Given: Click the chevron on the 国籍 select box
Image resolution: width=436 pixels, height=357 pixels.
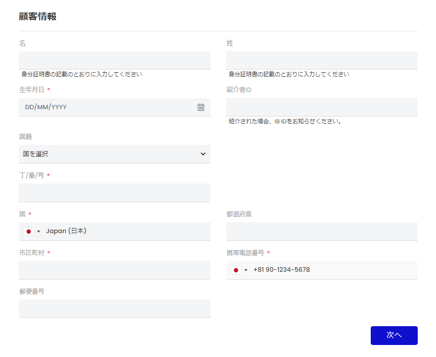Looking at the screenshot, I should point(203,154).
